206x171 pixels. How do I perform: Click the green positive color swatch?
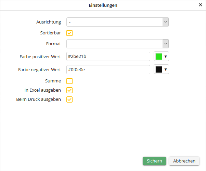tap(159, 57)
